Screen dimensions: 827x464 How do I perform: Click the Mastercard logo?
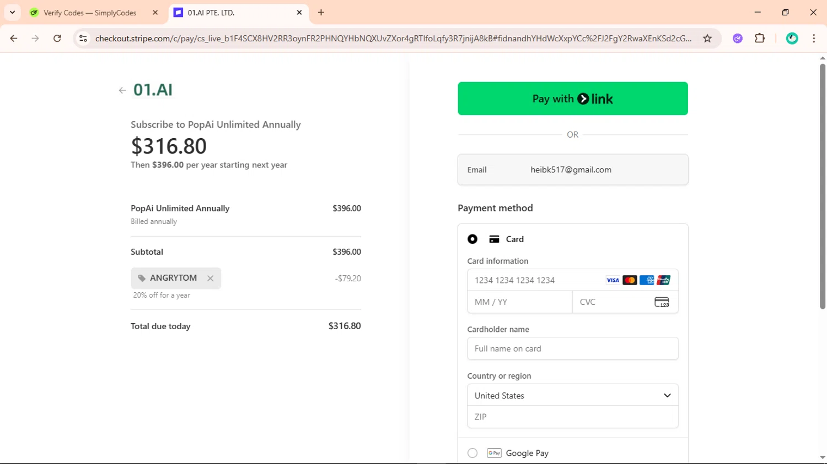click(x=630, y=280)
